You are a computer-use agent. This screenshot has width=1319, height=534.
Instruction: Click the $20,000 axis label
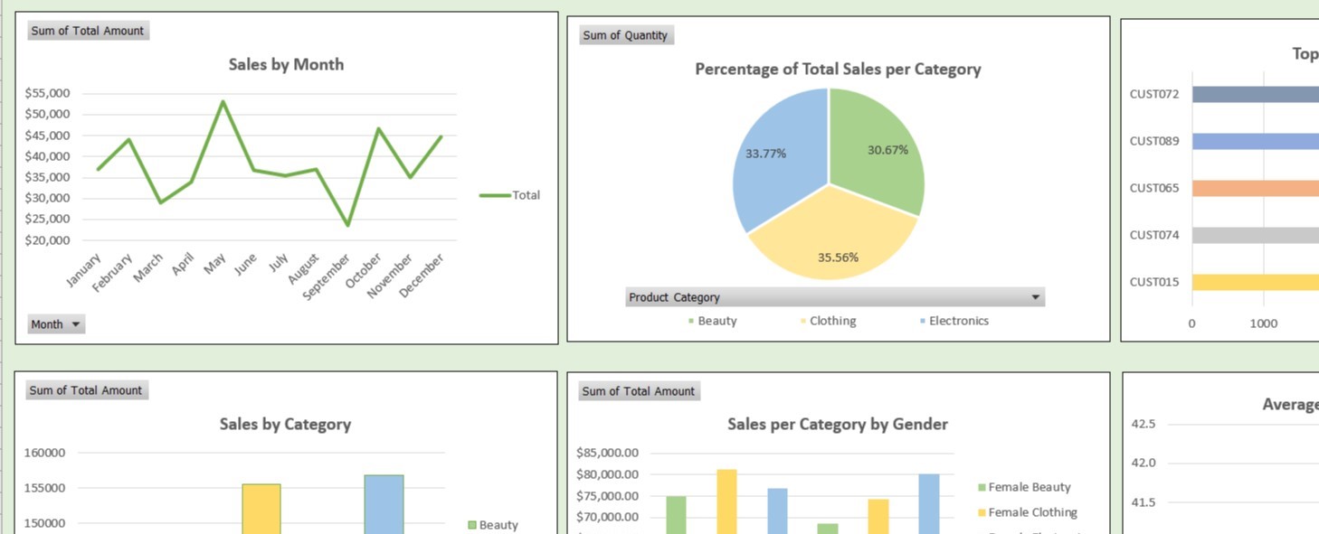coord(47,240)
